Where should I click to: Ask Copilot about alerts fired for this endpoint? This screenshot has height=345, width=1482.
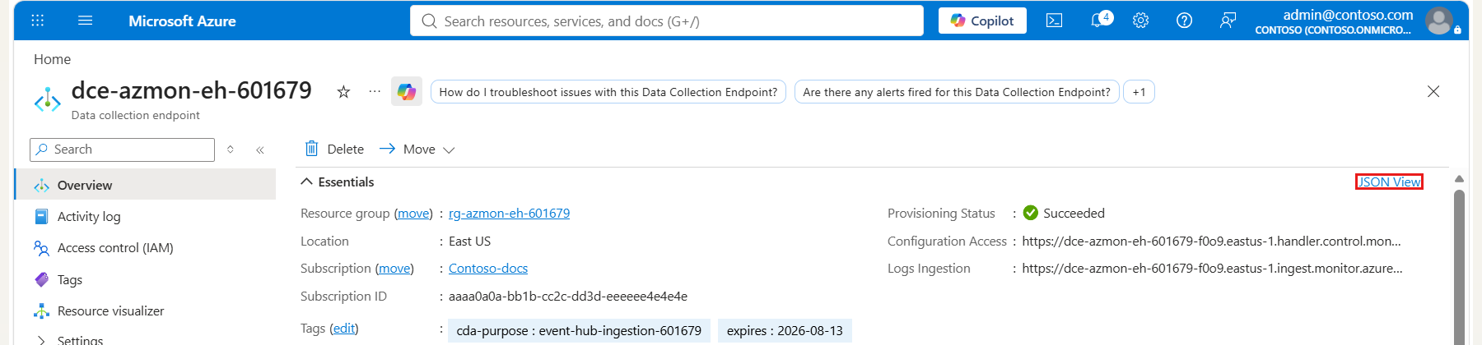click(x=957, y=92)
